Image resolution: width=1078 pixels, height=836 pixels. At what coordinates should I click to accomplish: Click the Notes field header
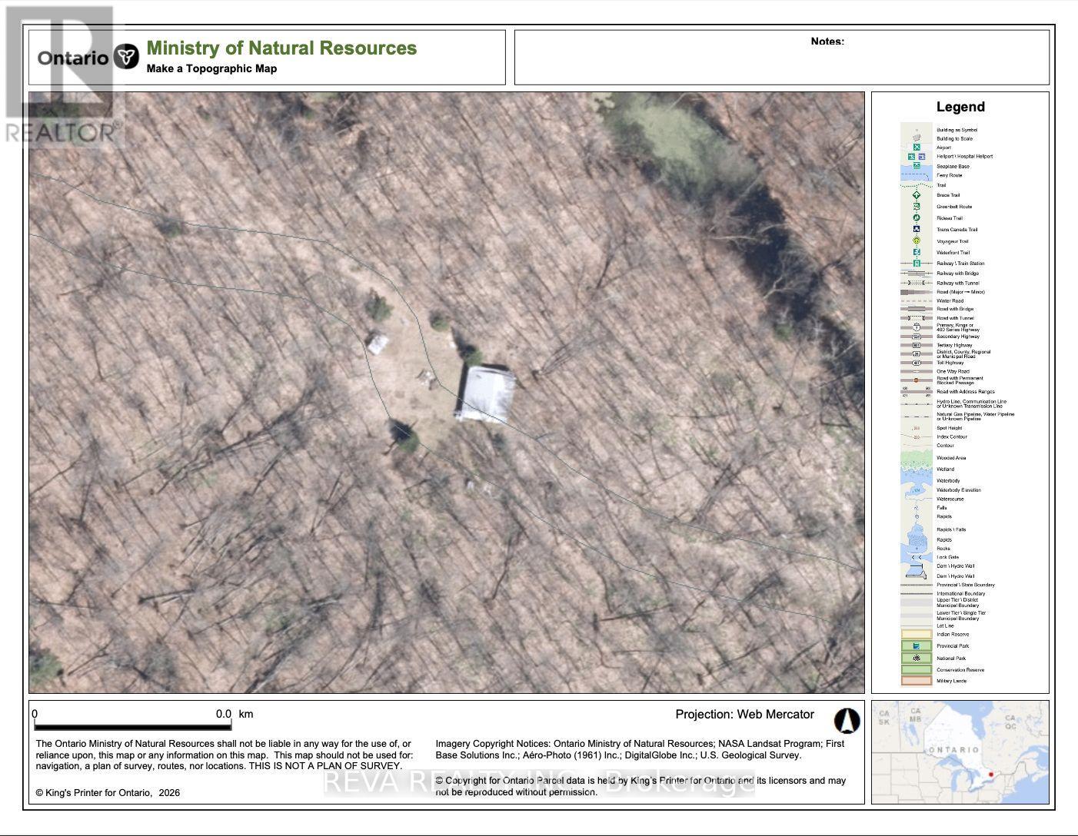pos(827,42)
